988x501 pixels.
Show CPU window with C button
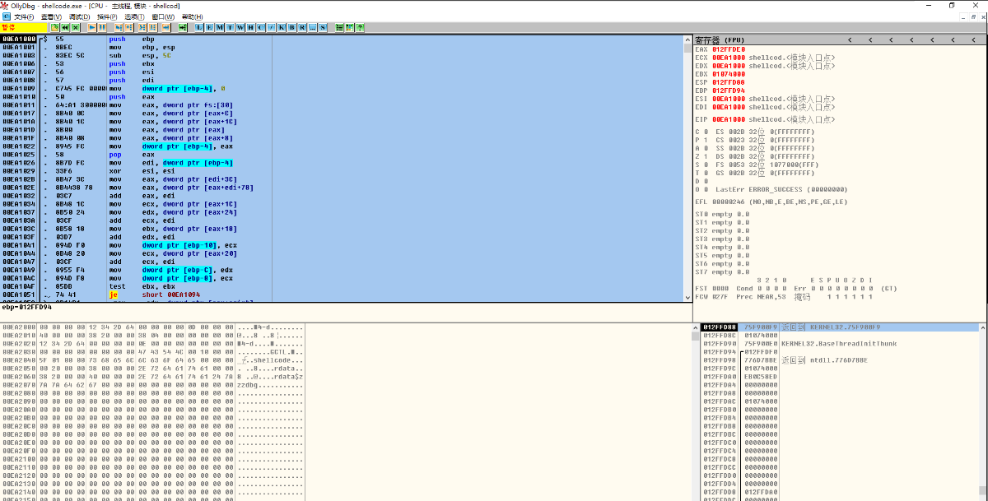[x=261, y=27]
